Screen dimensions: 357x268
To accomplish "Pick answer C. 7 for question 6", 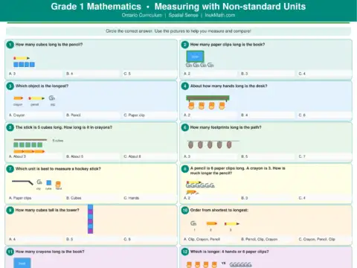I will [324, 156].
